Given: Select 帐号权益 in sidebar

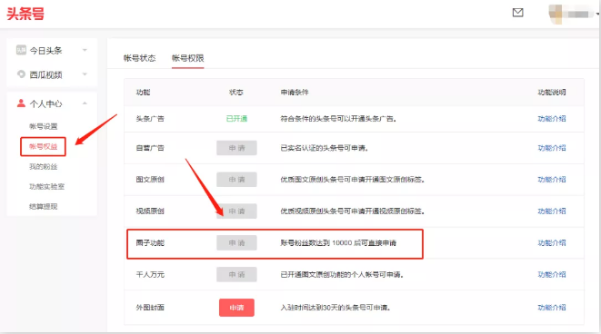Looking at the screenshot, I should tap(44, 146).
